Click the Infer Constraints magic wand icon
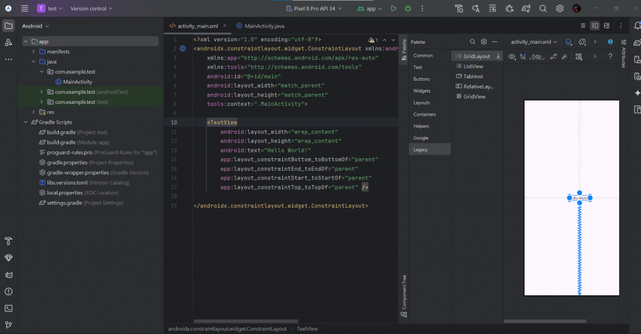 coord(564,56)
